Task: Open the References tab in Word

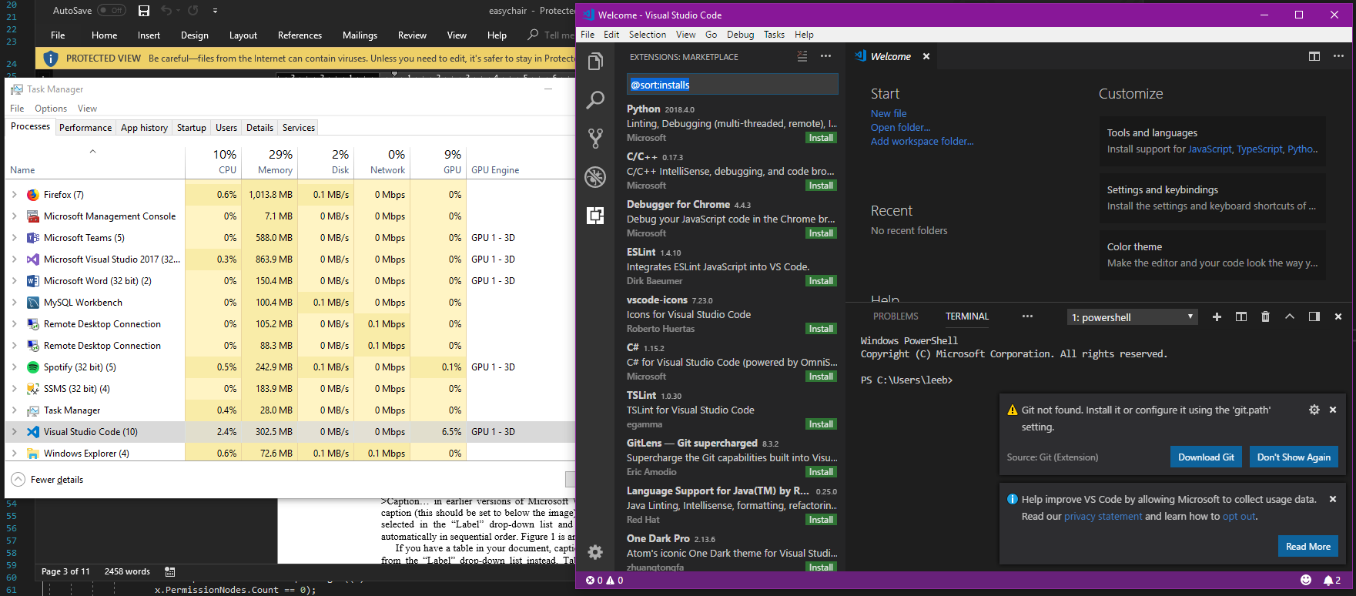Action: click(300, 35)
